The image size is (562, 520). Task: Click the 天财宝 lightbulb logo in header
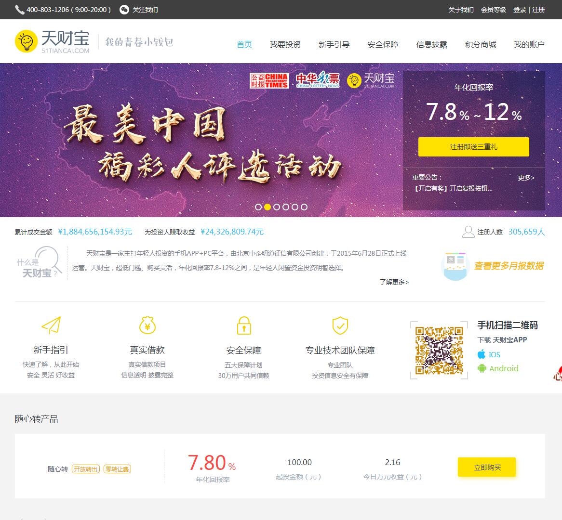pos(26,41)
